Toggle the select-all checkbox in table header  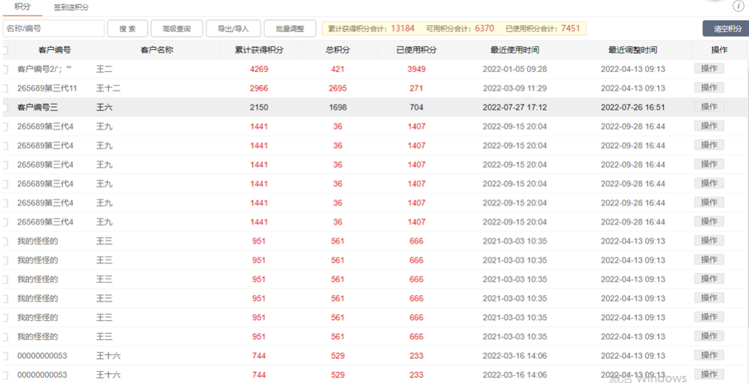pyautogui.click(x=5, y=50)
